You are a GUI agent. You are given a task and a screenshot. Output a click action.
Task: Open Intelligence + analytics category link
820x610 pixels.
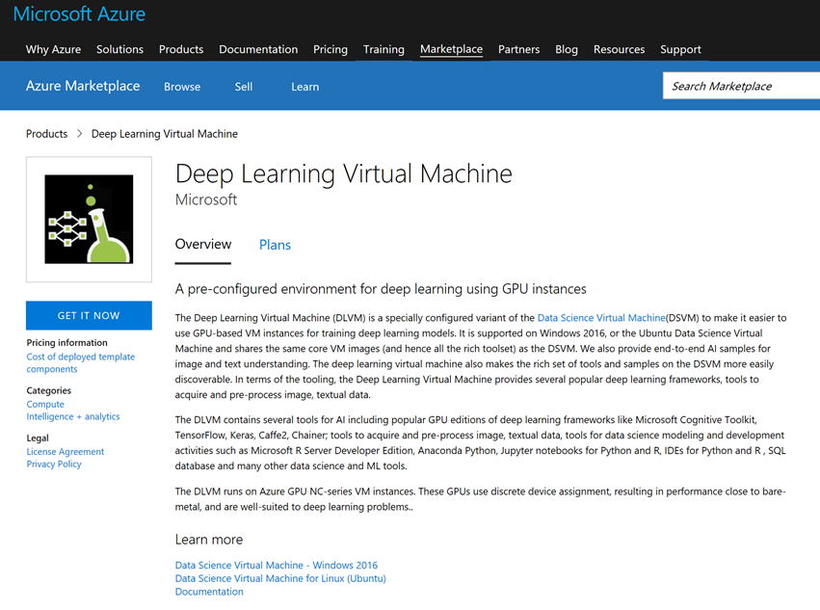(x=73, y=416)
